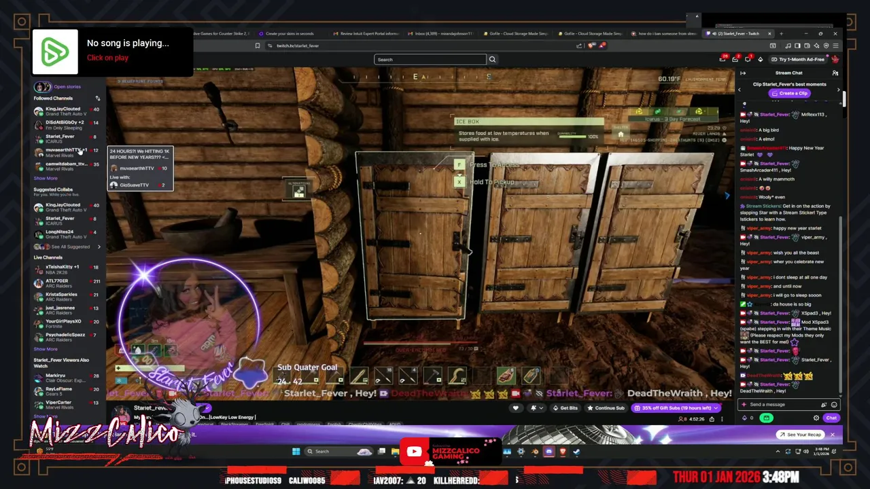Expand the notification bell dropdown
The height and width of the screenshot is (489, 870).
pyautogui.click(x=542, y=408)
